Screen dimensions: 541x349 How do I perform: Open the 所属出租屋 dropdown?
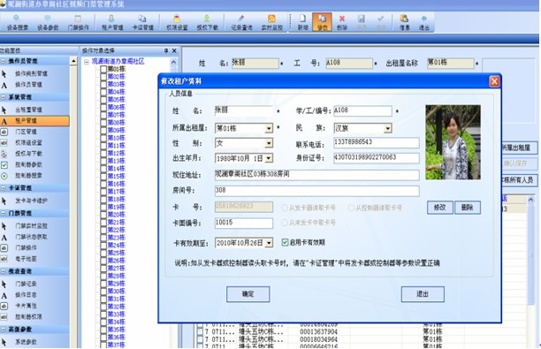pos(269,129)
